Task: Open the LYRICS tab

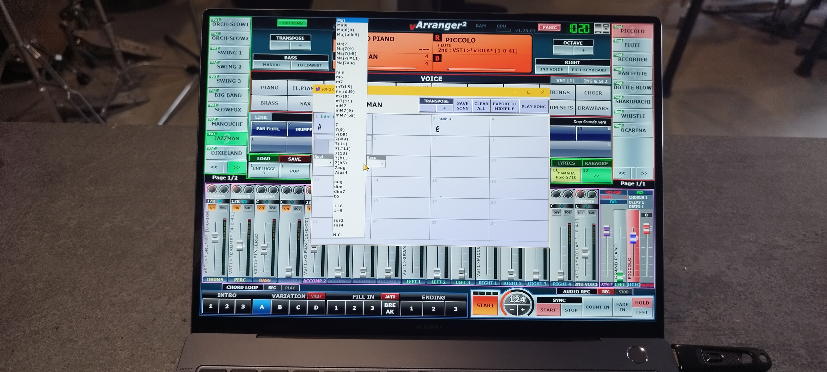Action: [x=566, y=163]
